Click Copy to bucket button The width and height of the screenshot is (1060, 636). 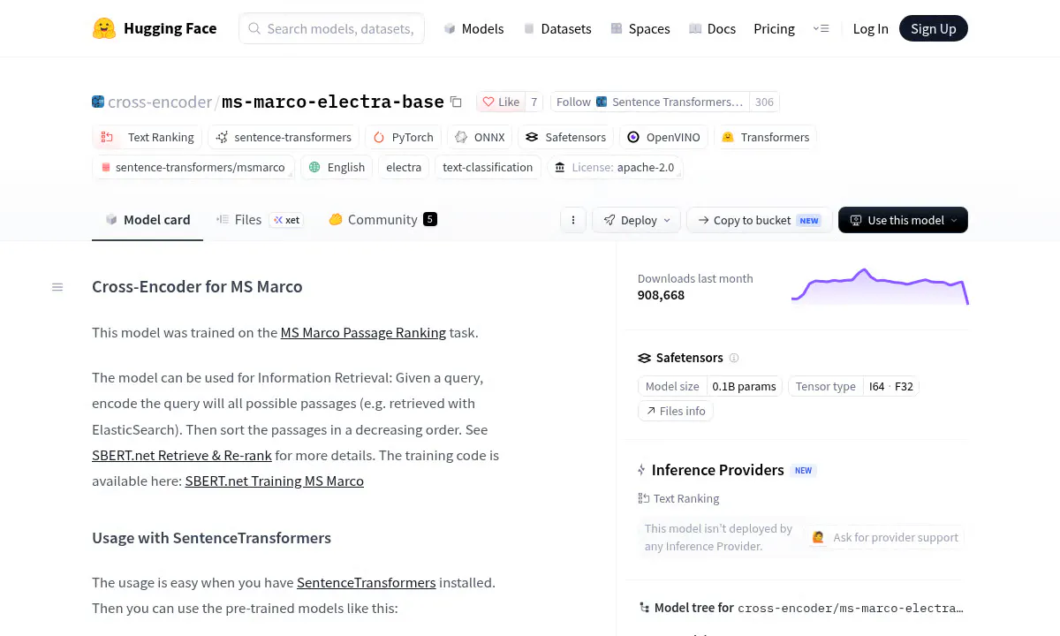[759, 220]
